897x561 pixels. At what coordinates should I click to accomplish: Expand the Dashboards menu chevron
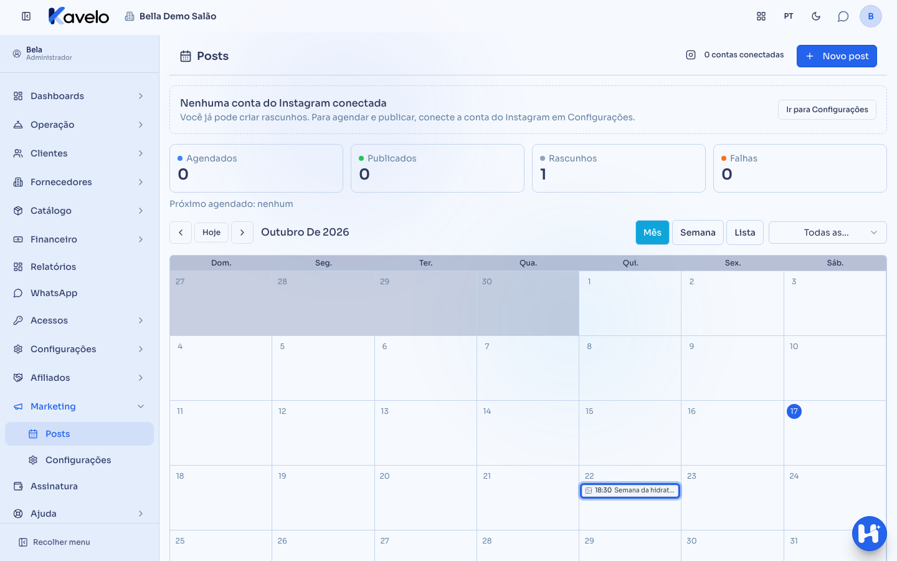(x=141, y=96)
